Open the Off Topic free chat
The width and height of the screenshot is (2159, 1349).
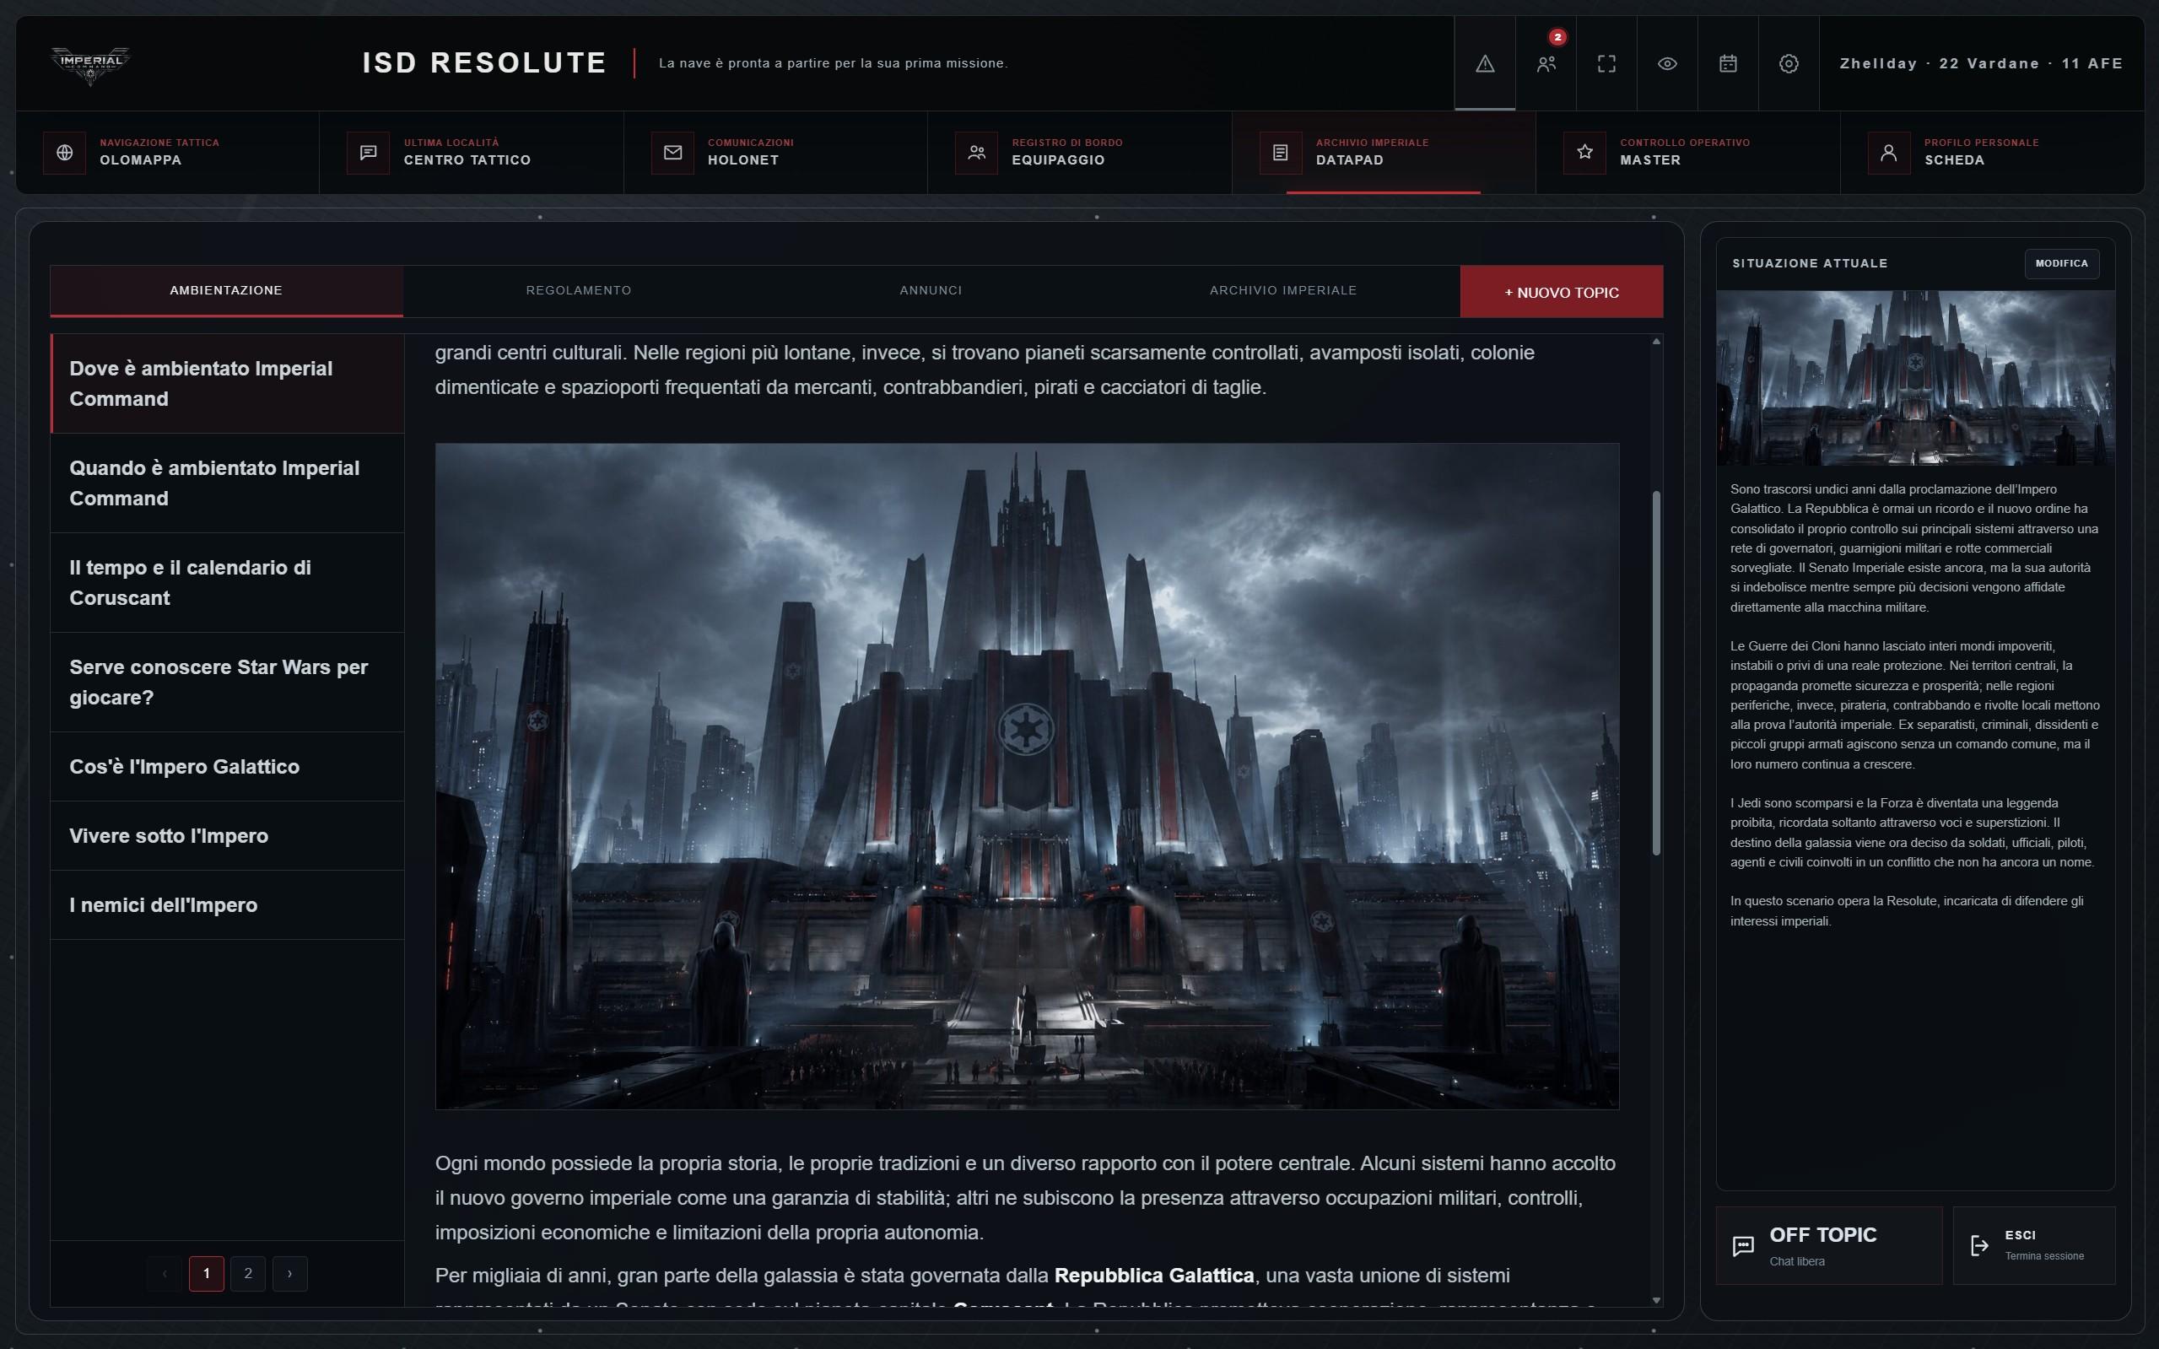pos(1829,1245)
